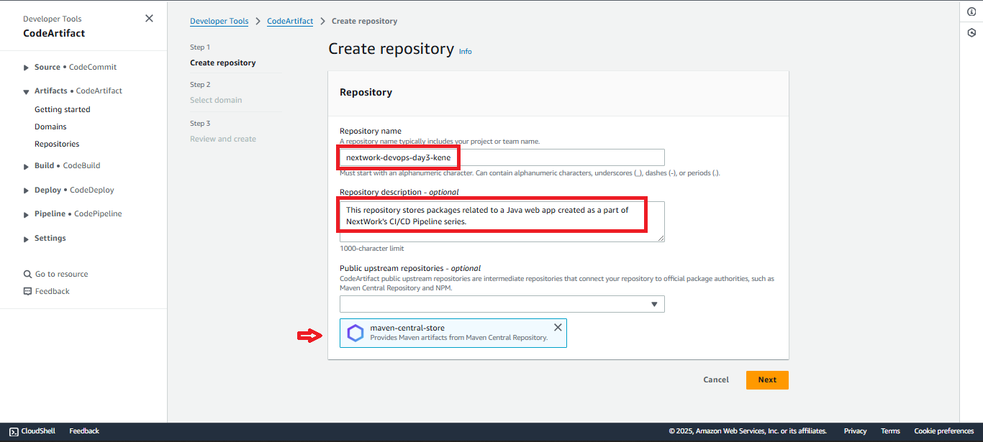
Task: Click the CodeArtifact sidebar heading
Action: click(54, 33)
